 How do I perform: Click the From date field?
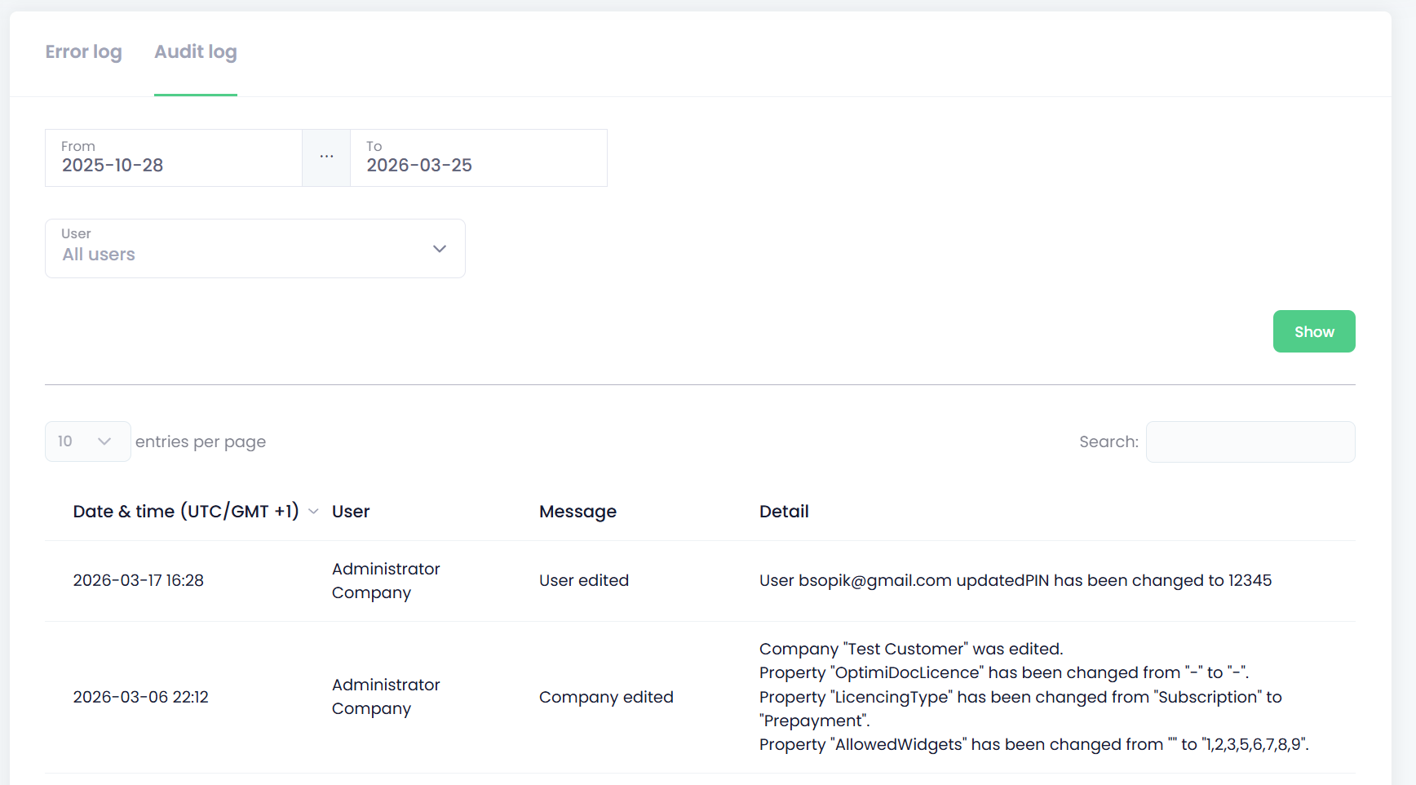[173, 158]
